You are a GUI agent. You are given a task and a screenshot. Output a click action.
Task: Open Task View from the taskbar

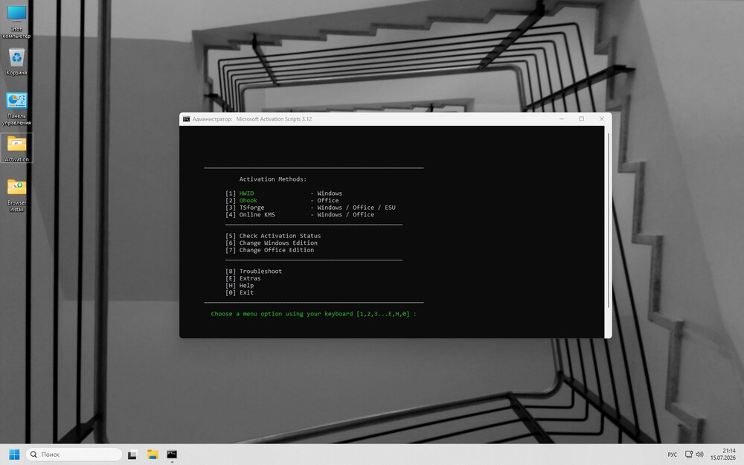132,454
